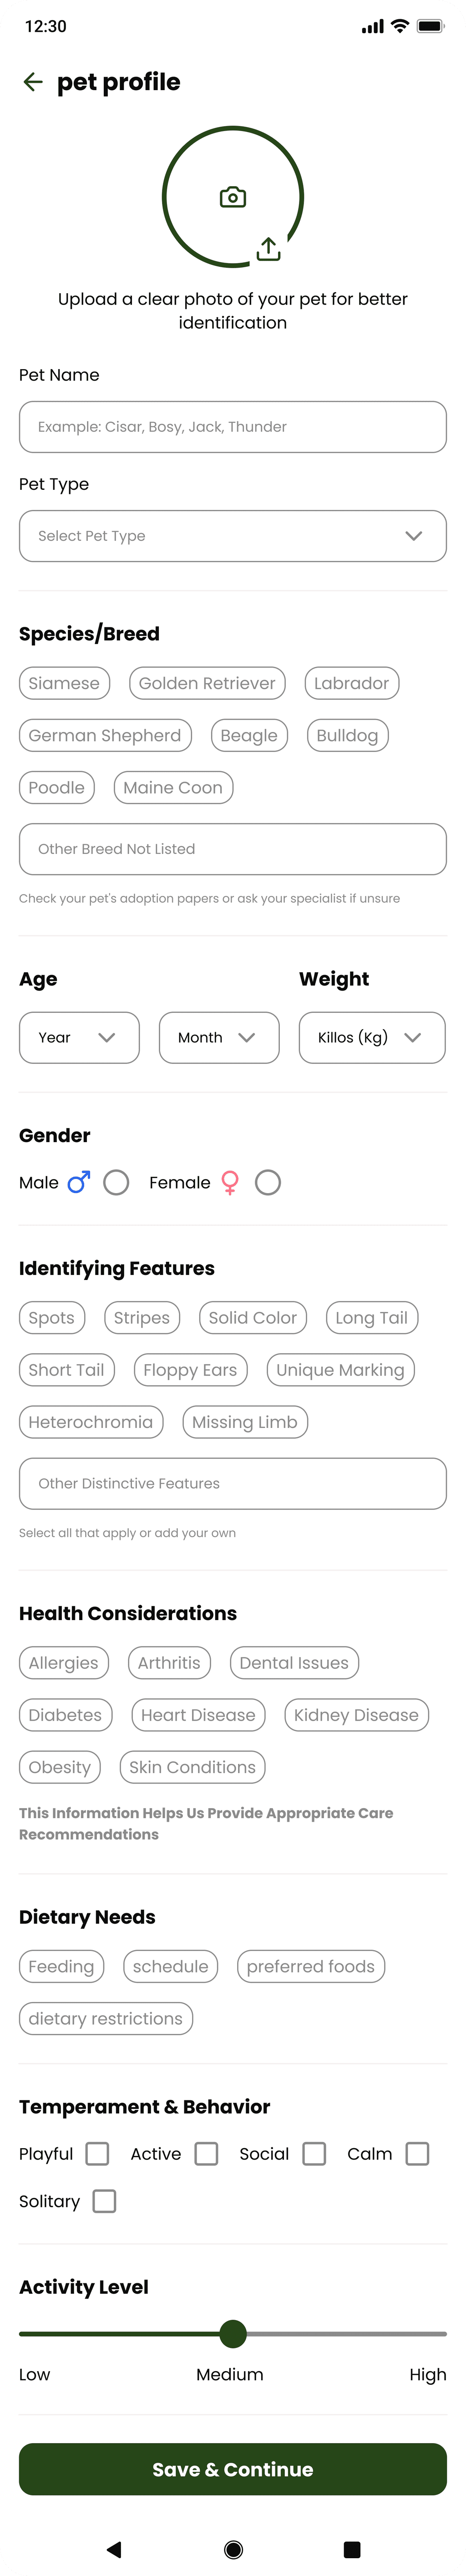Focus the Pet Name input field
This screenshot has height=2576, width=466.
(233, 427)
